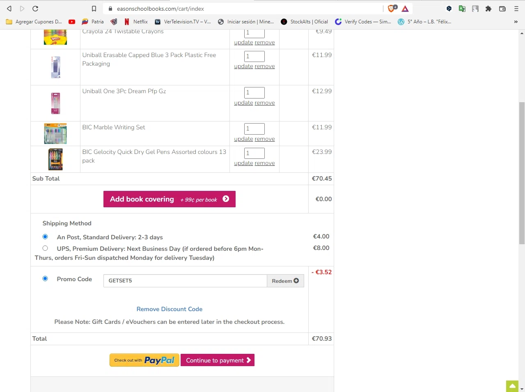View the site lock padlock icon
Image resolution: width=525 pixels, height=392 pixels.
[x=110, y=9]
